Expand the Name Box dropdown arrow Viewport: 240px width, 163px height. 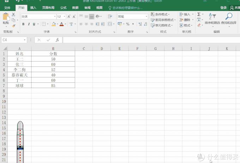click(x=25, y=40)
